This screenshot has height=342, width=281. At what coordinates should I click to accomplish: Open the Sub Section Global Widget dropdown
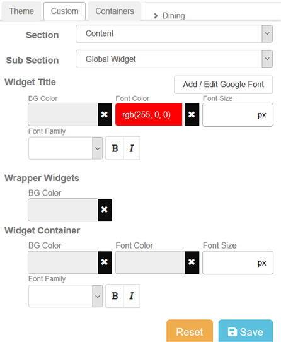[x=175, y=59]
